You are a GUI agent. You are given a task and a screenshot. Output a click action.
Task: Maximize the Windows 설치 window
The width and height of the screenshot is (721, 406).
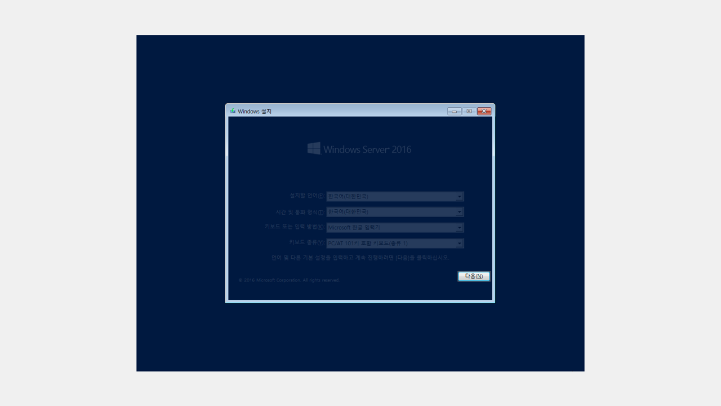click(469, 111)
